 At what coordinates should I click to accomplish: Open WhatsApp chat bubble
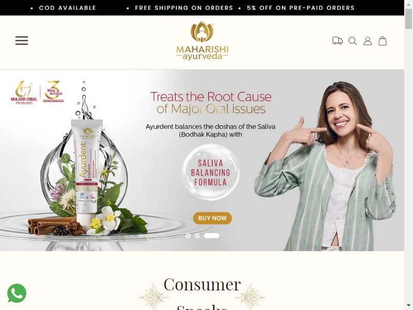click(17, 293)
